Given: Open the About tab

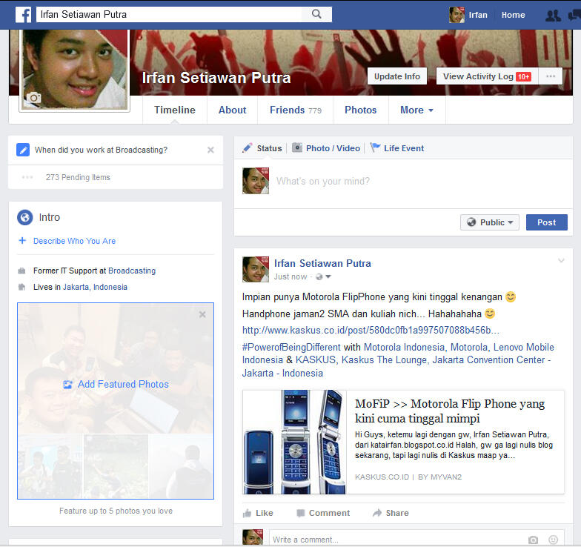Looking at the screenshot, I should (x=233, y=110).
